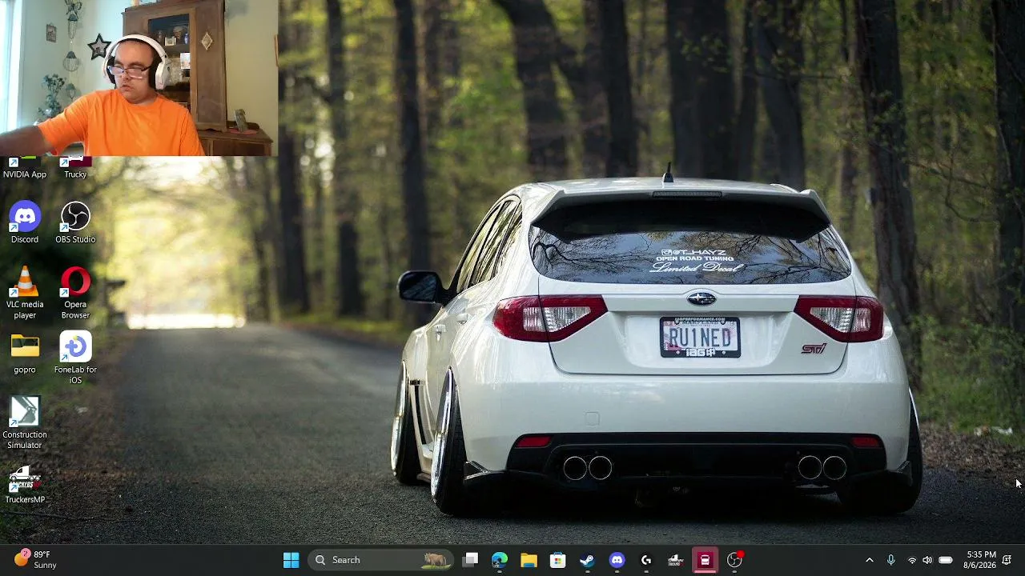Launch Discord from the desktop icon
Screen dimensions: 1025x576
tap(25, 222)
